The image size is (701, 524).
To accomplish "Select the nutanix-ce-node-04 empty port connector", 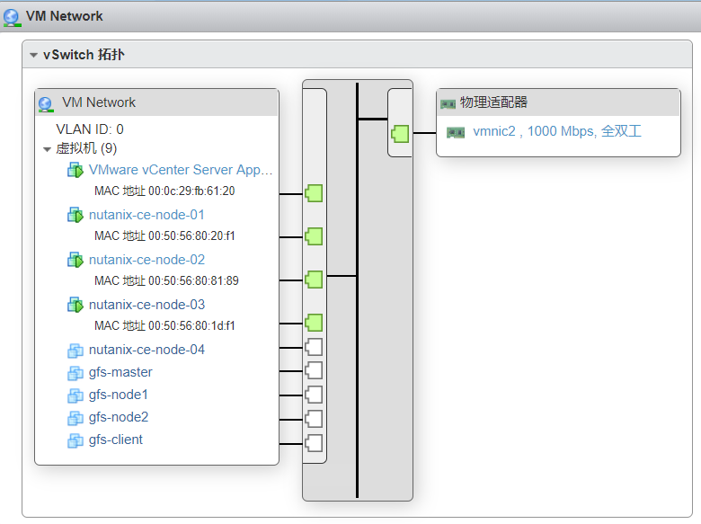I will click(314, 347).
